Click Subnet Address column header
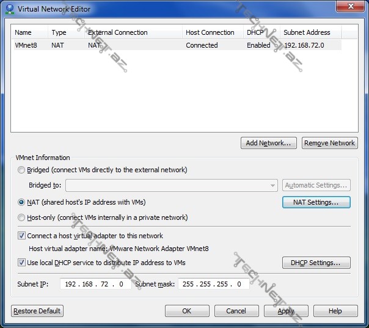 [310, 32]
